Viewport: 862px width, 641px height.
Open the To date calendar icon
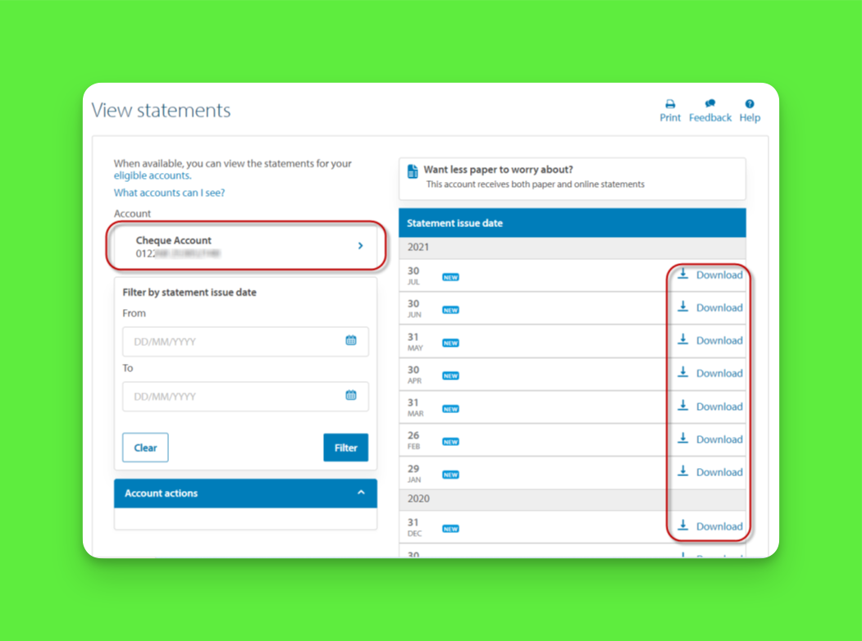pyautogui.click(x=351, y=395)
